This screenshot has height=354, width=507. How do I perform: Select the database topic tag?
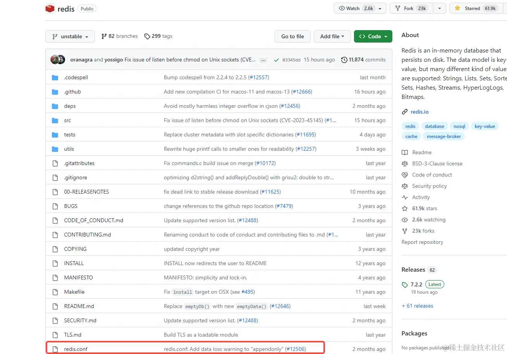(435, 126)
